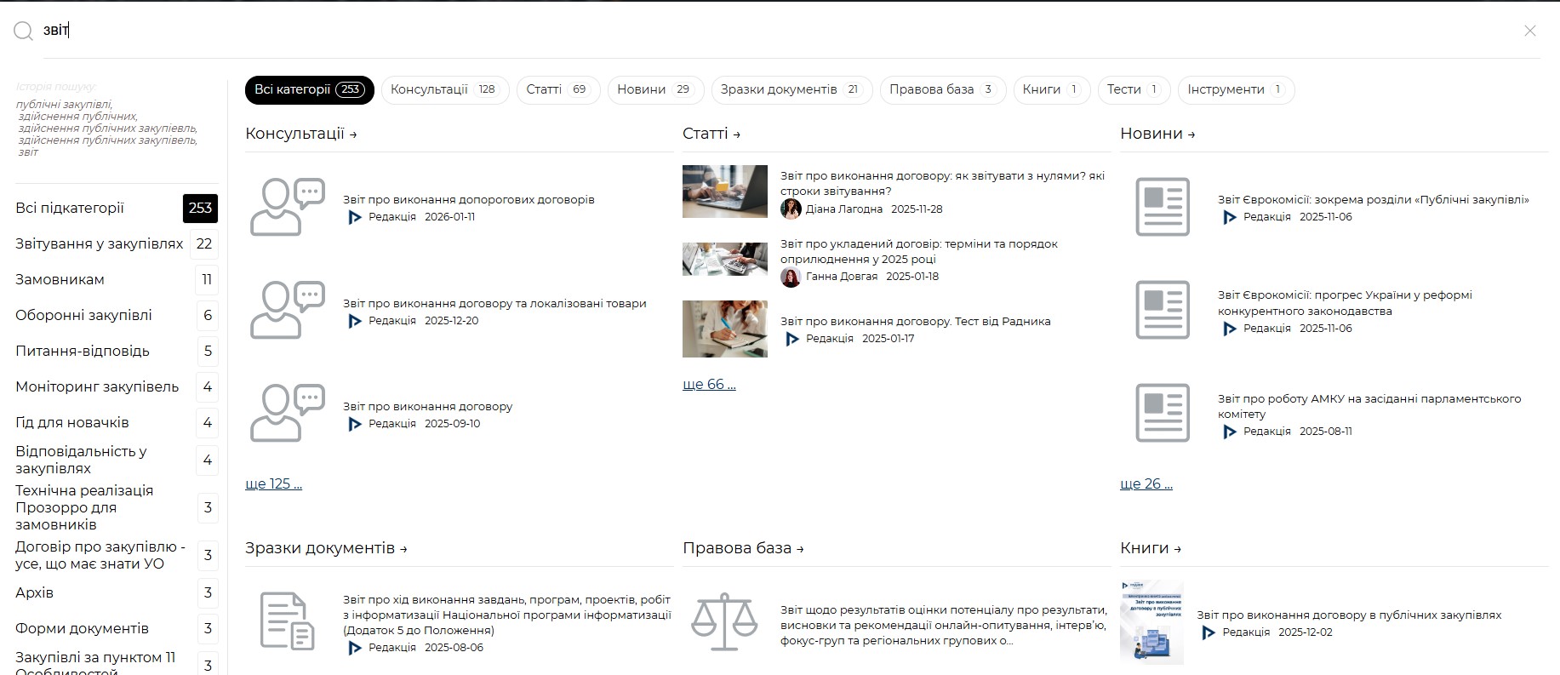The height and width of the screenshot is (675, 1560).
Task: Expand the Статті section heading arrow
Action: (736, 134)
